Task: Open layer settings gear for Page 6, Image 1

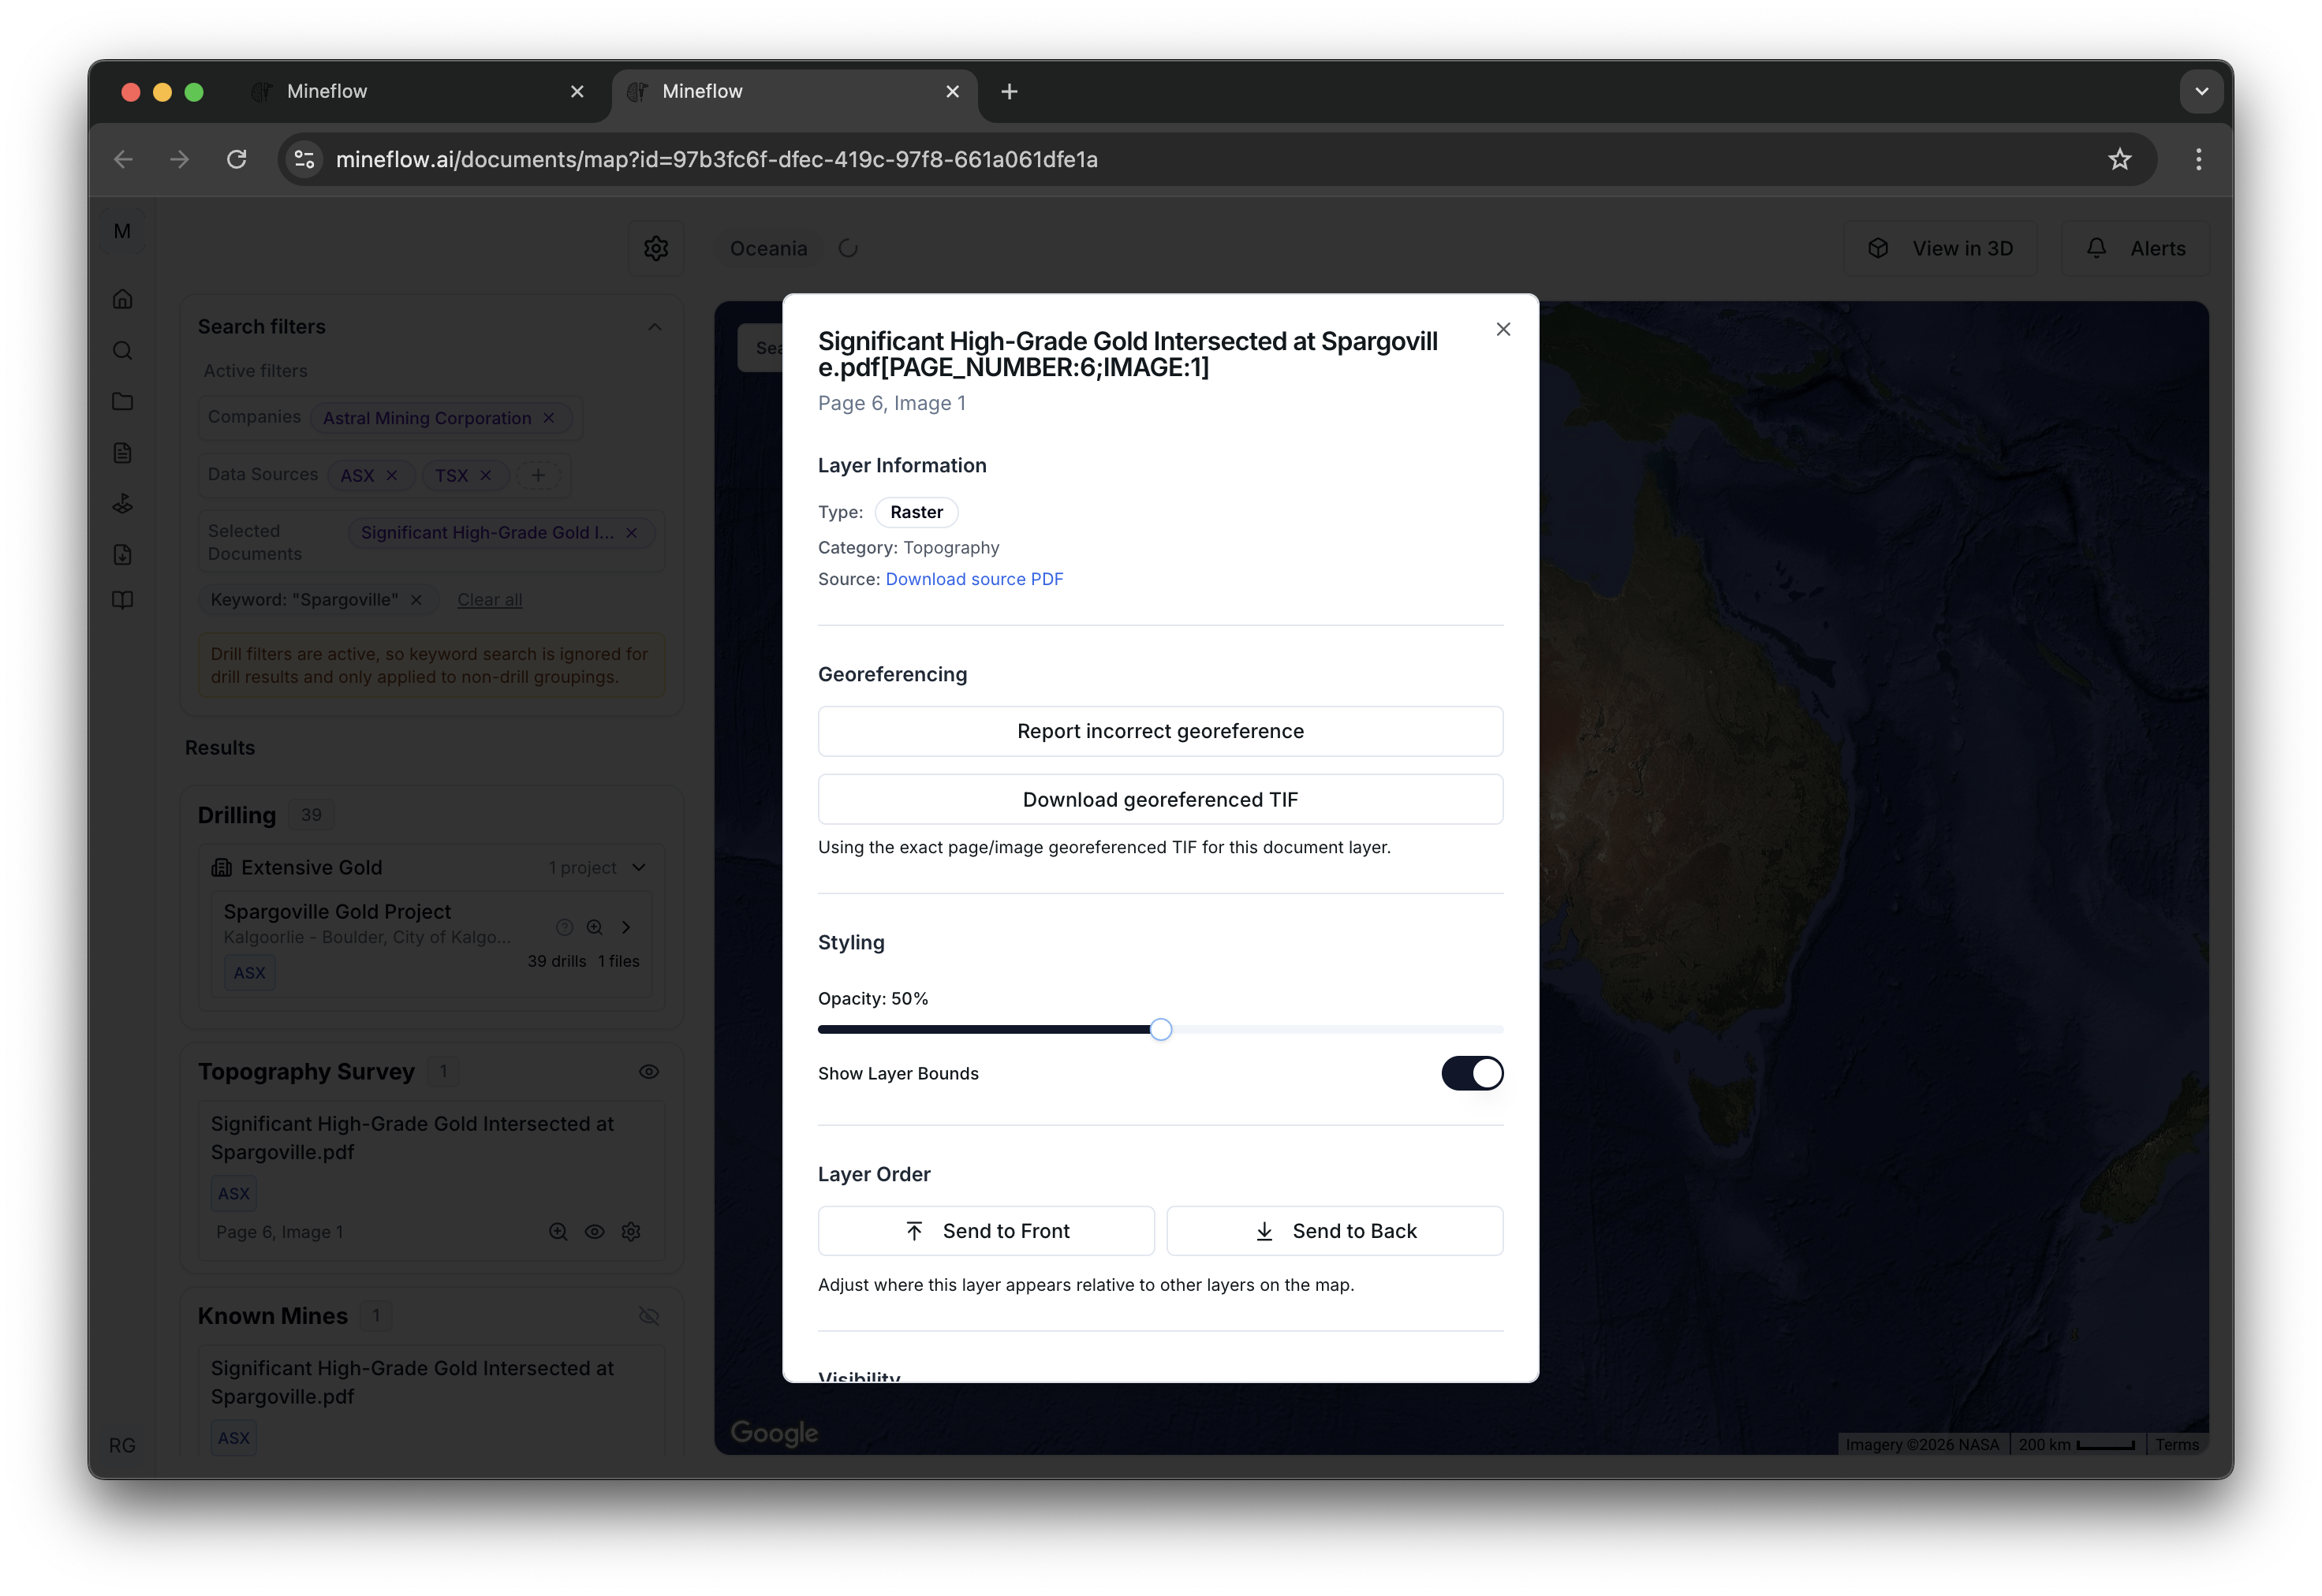Action: (632, 1232)
